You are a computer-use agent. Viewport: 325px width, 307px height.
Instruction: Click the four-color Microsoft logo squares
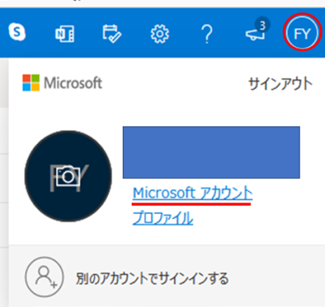point(31,83)
